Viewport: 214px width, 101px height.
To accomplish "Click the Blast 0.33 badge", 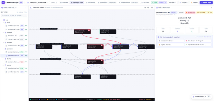I will coord(163,3).
